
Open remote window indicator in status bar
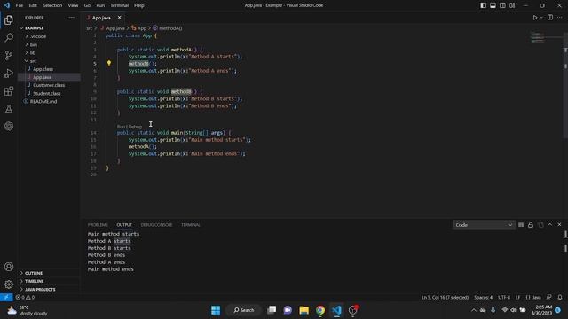click(6, 297)
